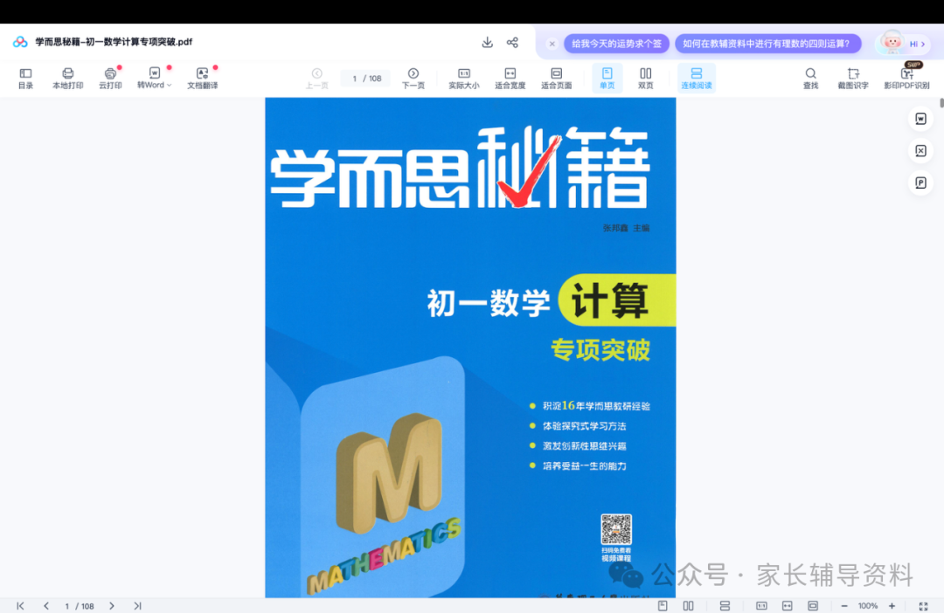Zoom in with the plus button
The image size is (944, 613).
point(892,606)
